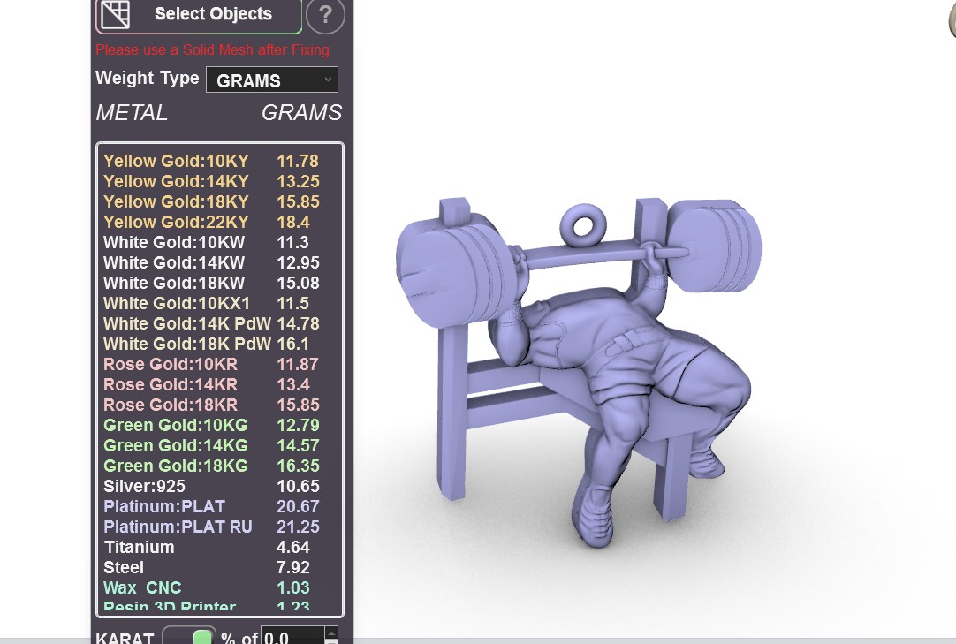Pick the Silver:925 list entry
This screenshot has width=956, height=644.
pyautogui.click(x=211, y=486)
